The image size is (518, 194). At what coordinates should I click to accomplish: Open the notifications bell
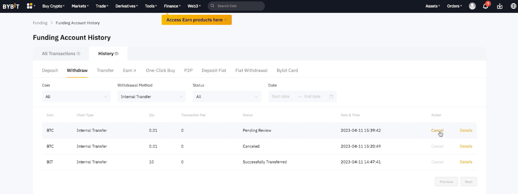tap(486, 6)
